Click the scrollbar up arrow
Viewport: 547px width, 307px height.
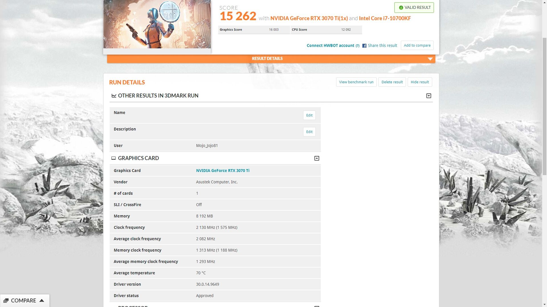pyautogui.click(x=544, y=2)
